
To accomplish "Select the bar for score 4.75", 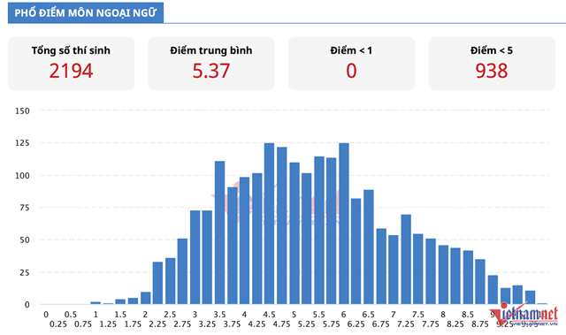I will pyautogui.click(x=281, y=225).
